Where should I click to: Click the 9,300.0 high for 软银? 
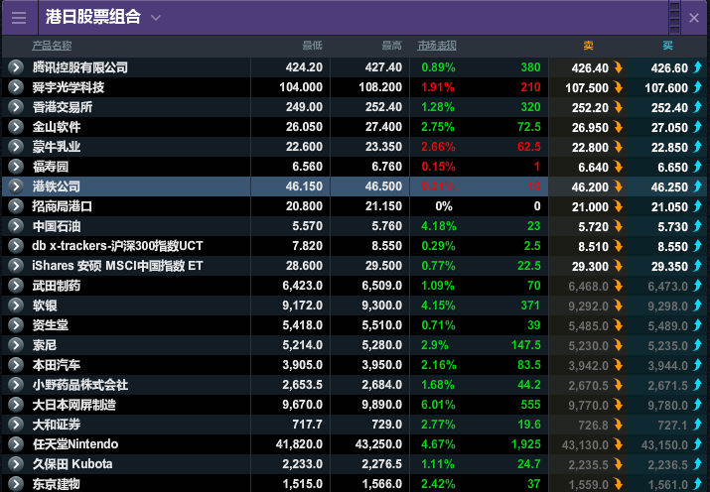381,306
